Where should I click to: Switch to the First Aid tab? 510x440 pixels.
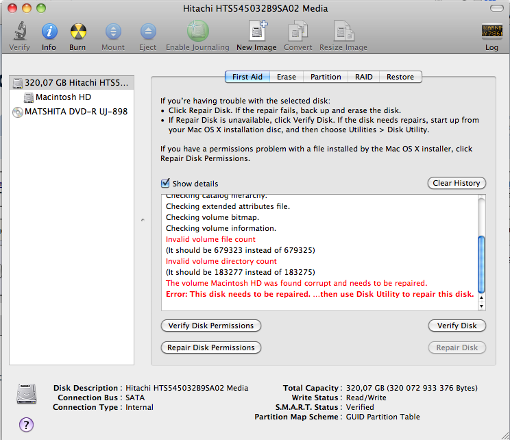click(247, 77)
